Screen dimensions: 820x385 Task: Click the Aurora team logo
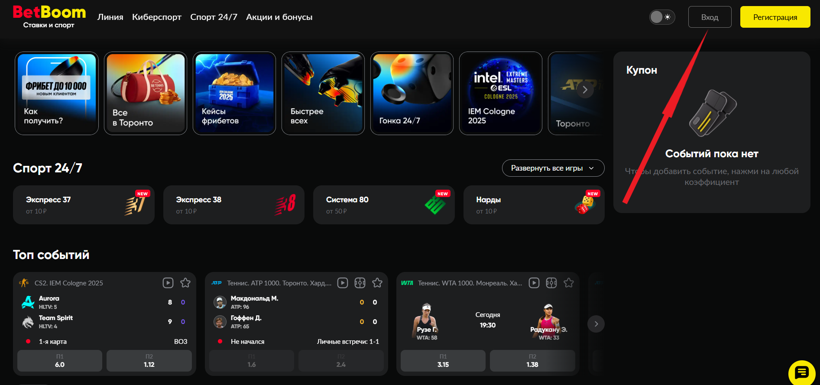(x=28, y=302)
